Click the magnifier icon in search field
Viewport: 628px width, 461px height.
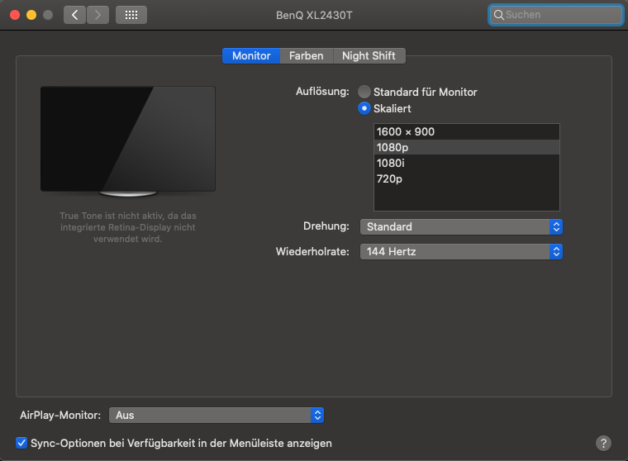tap(498, 15)
